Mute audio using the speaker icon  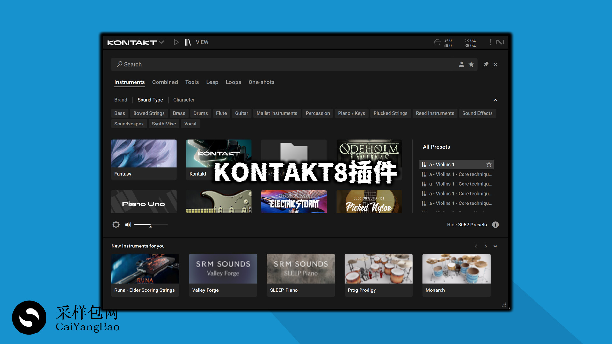[x=127, y=225]
